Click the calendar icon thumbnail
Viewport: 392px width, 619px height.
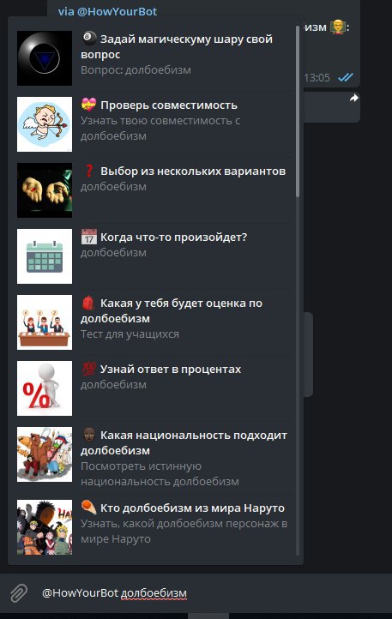(x=45, y=256)
